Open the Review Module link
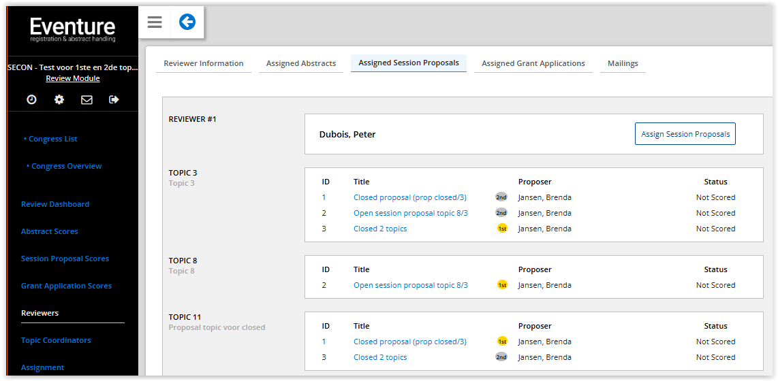This screenshot has width=778, height=381. pyautogui.click(x=73, y=78)
